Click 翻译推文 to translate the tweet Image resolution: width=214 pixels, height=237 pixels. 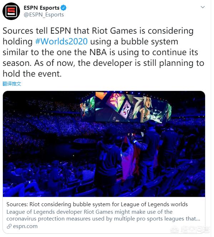12,84
